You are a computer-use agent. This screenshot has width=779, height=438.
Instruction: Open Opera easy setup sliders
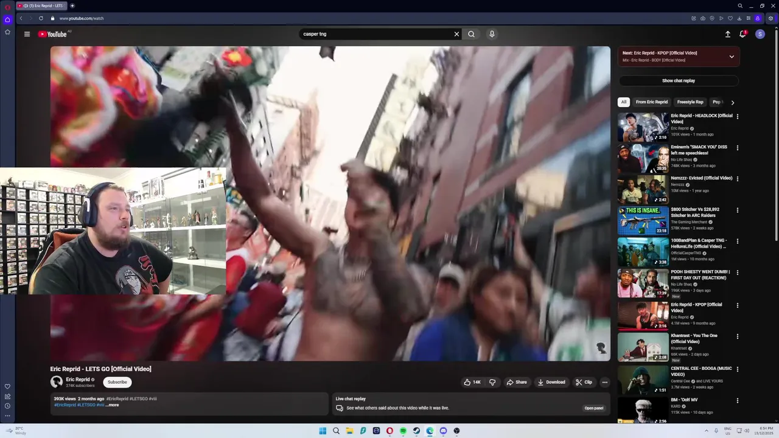tap(749, 18)
